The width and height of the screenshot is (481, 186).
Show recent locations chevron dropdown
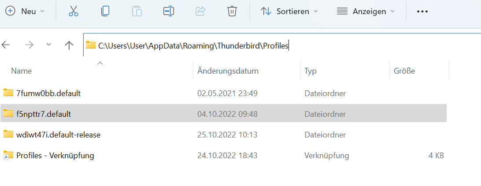[x=49, y=45]
